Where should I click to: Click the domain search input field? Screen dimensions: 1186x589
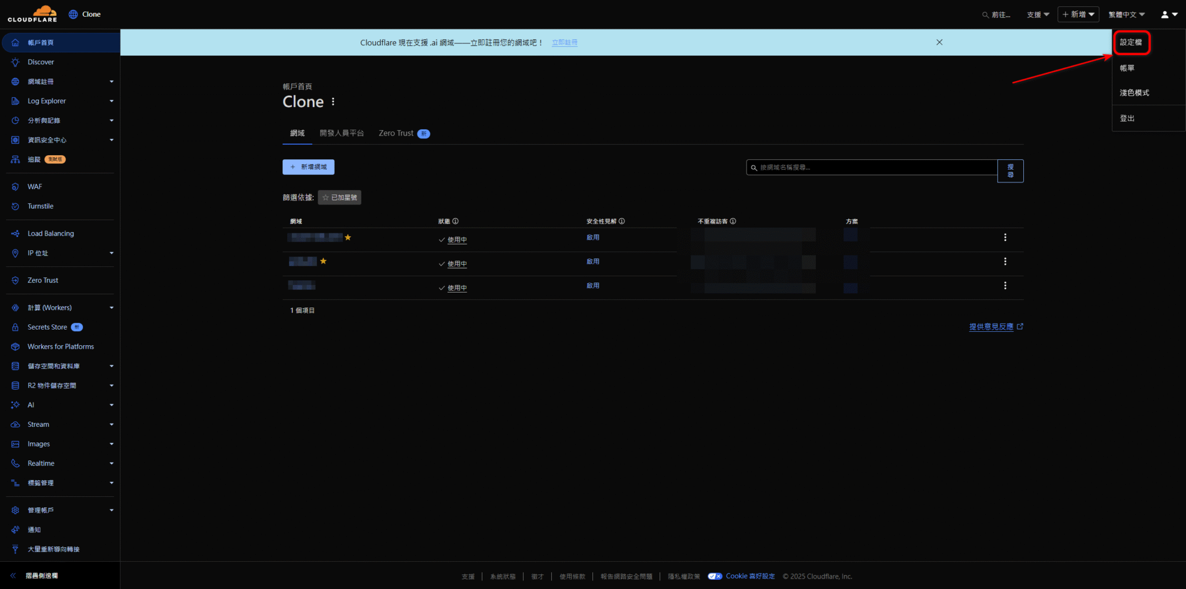(x=869, y=167)
